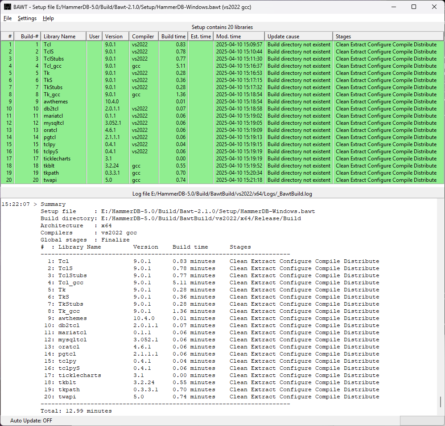The image size is (445, 426).
Task: Minimize the BAWT window
Action: [394, 7]
